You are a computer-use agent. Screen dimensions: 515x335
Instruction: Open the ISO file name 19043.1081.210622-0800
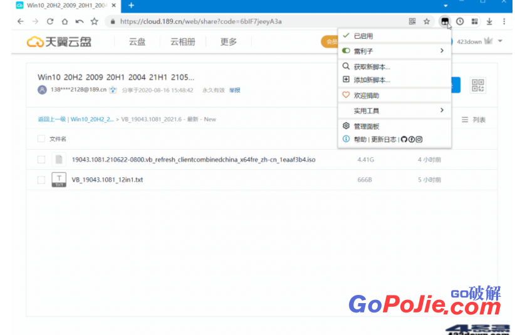(194, 160)
